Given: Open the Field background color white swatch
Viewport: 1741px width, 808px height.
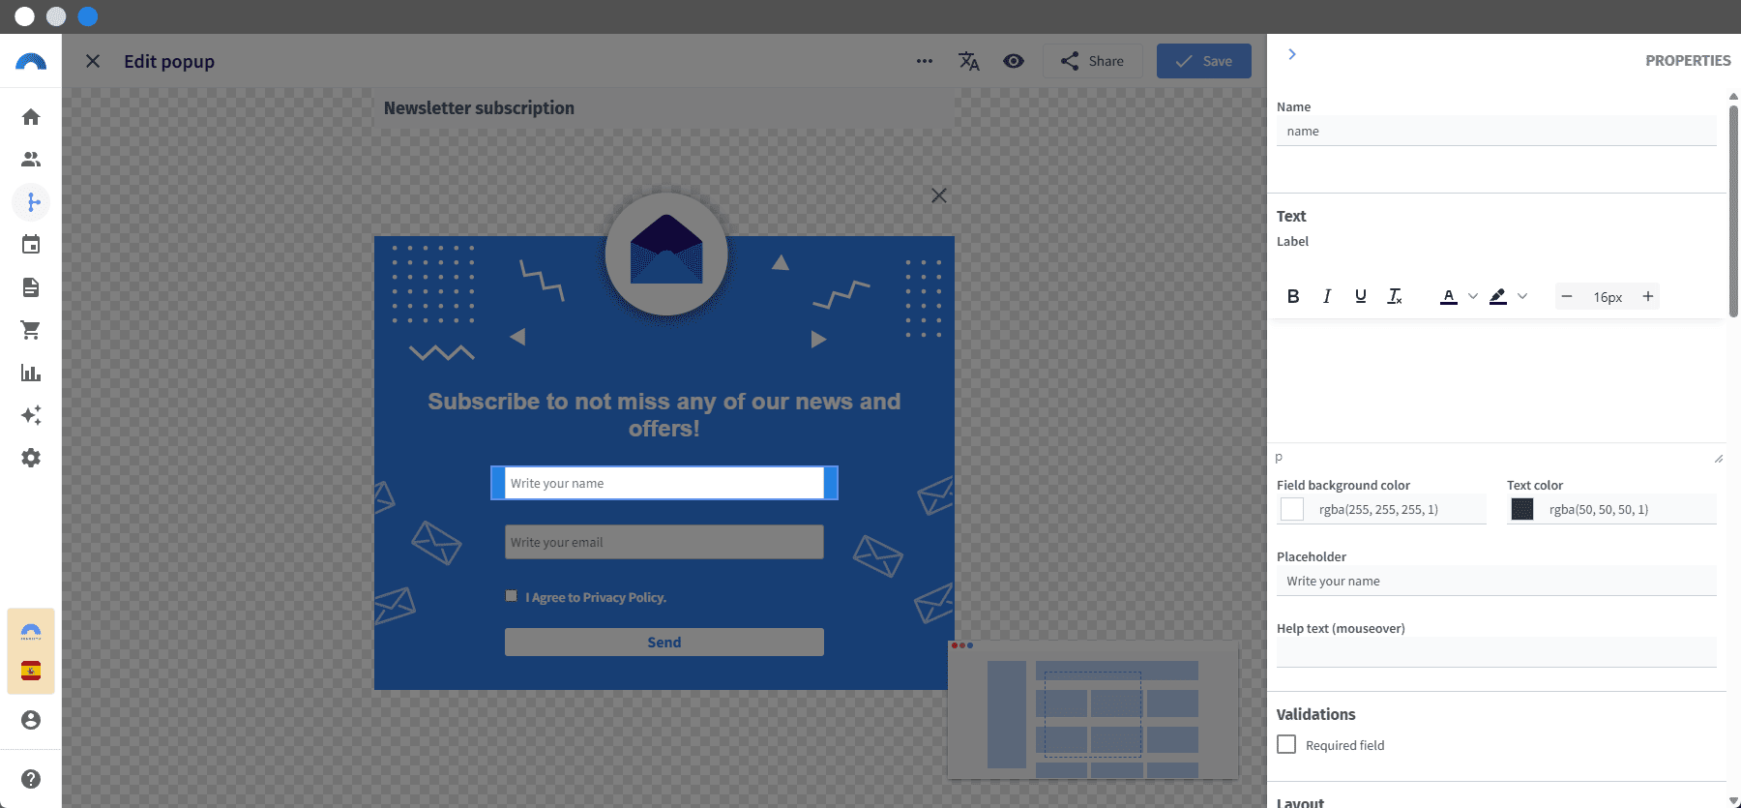Looking at the screenshot, I should click(x=1292, y=509).
